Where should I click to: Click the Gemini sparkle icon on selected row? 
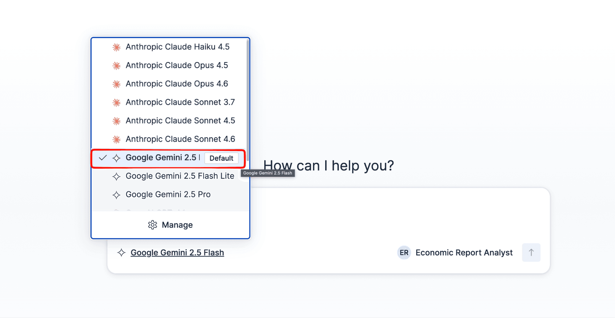coord(116,158)
